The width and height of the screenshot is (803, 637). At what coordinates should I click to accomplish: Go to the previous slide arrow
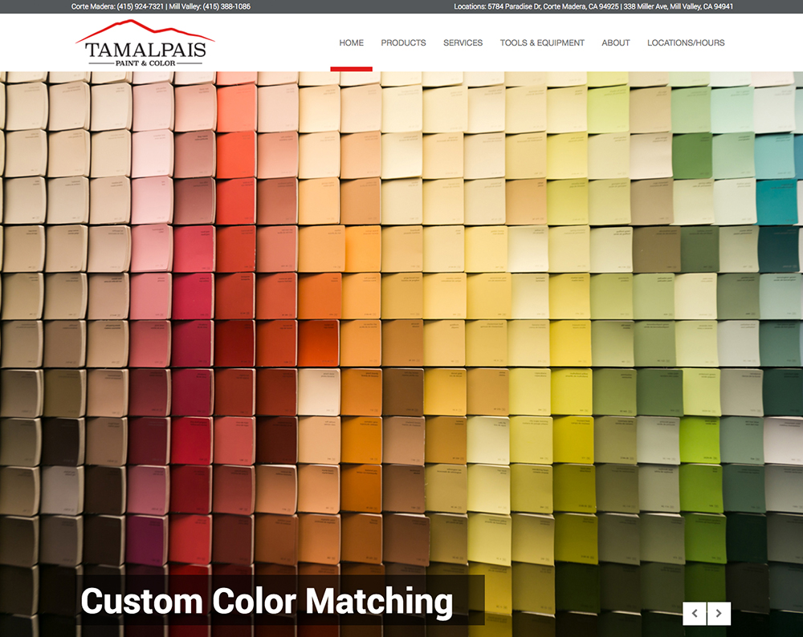tap(695, 614)
